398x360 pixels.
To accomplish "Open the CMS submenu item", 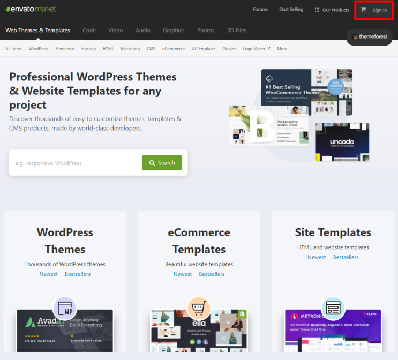I will [x=151, y=49].
